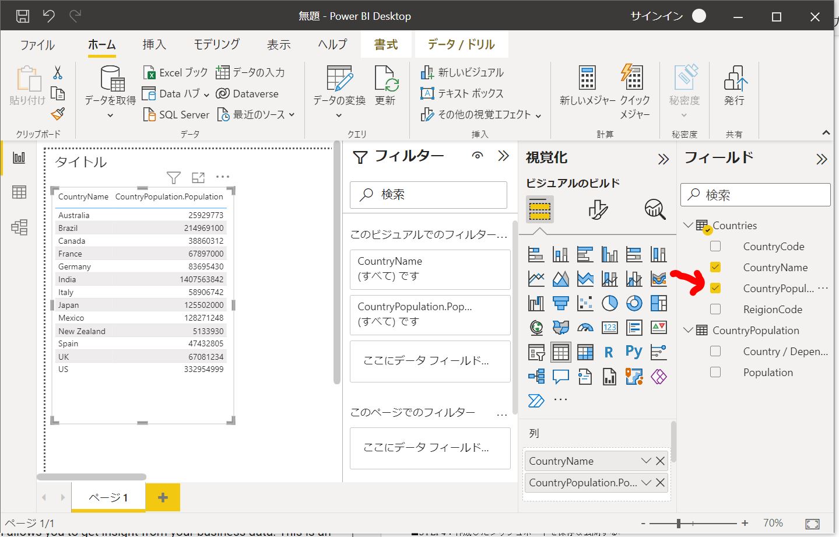
Task: Click the Cut scissors icon
Action: (x=58, y=73)
